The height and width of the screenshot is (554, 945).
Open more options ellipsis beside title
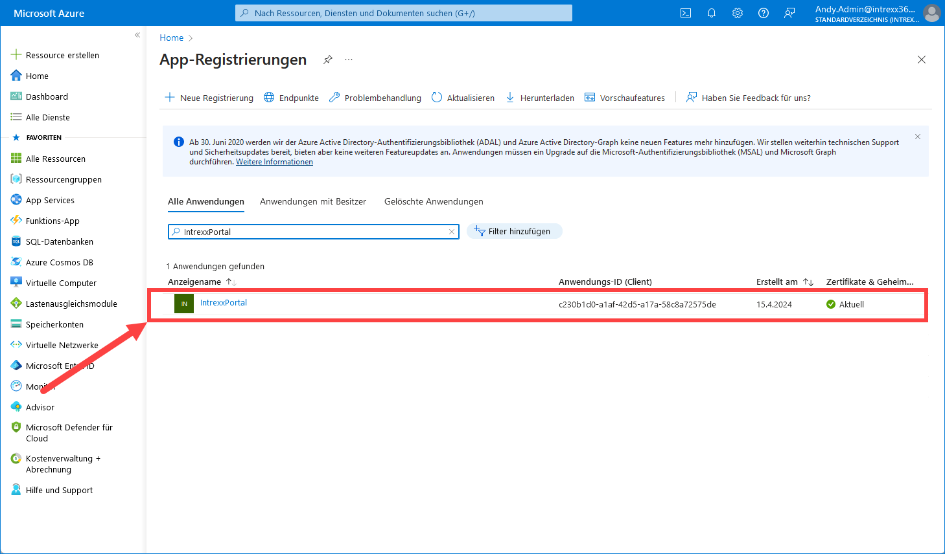pos(349,60)
